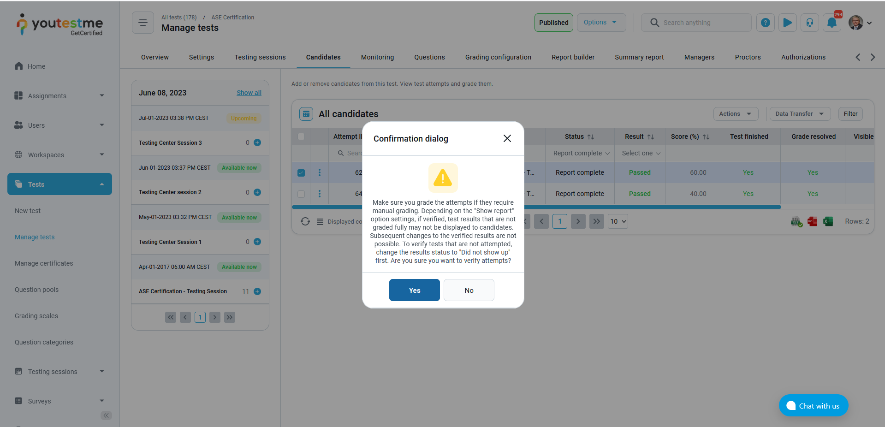
Task: Open the help question mark icon
Action: coord(765,23)
